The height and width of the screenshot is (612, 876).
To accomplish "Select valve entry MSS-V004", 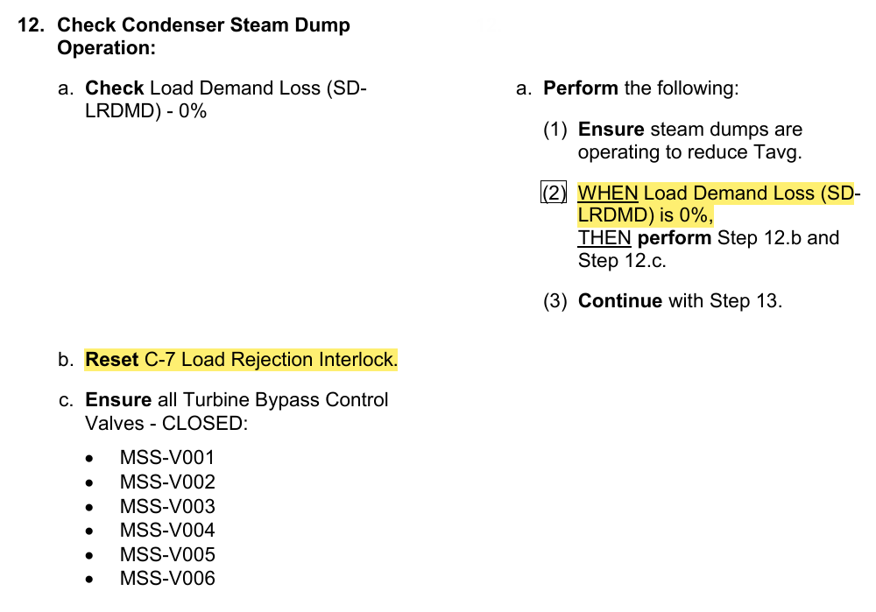I will (167, 530).
